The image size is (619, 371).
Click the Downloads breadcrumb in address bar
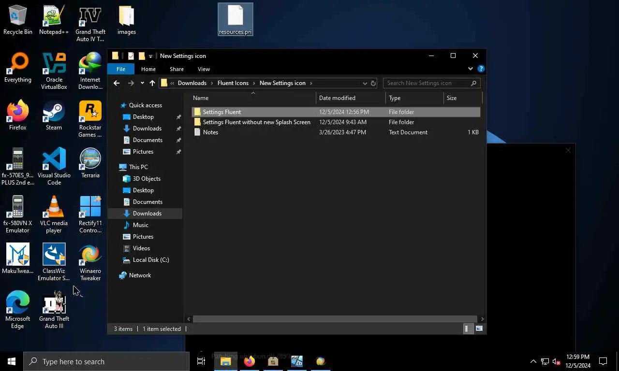coord(192,83)
